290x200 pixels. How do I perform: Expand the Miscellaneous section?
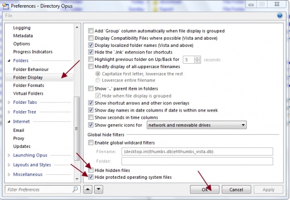9,174
